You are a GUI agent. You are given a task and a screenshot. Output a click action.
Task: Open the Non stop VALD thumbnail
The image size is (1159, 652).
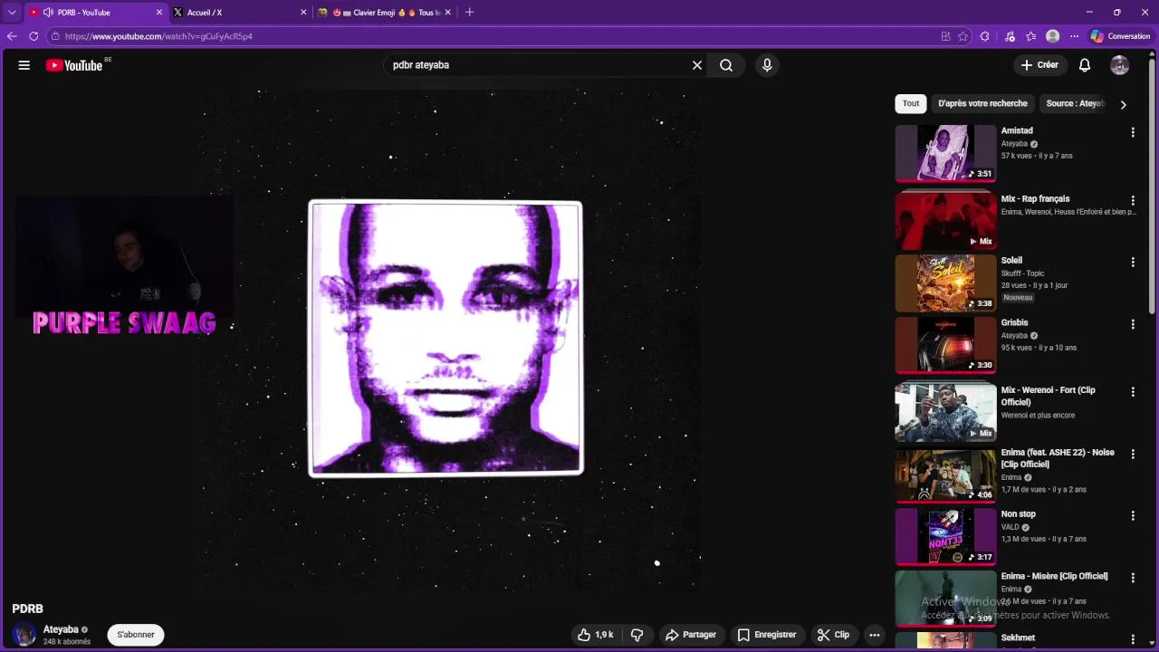(945, 536)
